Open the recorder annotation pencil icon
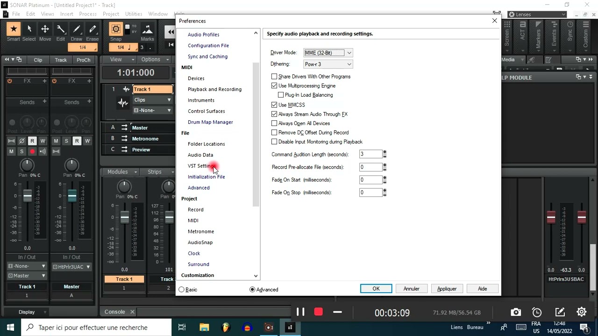Viewport: 598px width, 336px height. 560,313
